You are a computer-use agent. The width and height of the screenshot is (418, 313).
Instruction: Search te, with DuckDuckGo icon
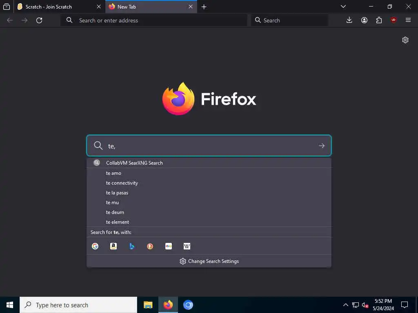[150, 246]
